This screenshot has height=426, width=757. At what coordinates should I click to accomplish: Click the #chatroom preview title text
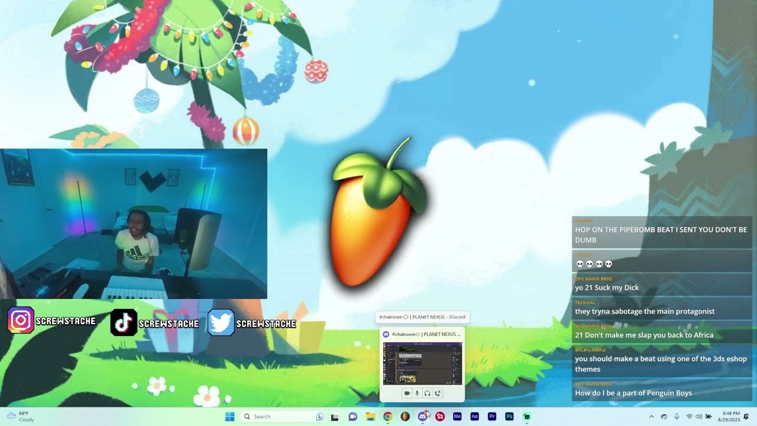click(x=426, y=334)
